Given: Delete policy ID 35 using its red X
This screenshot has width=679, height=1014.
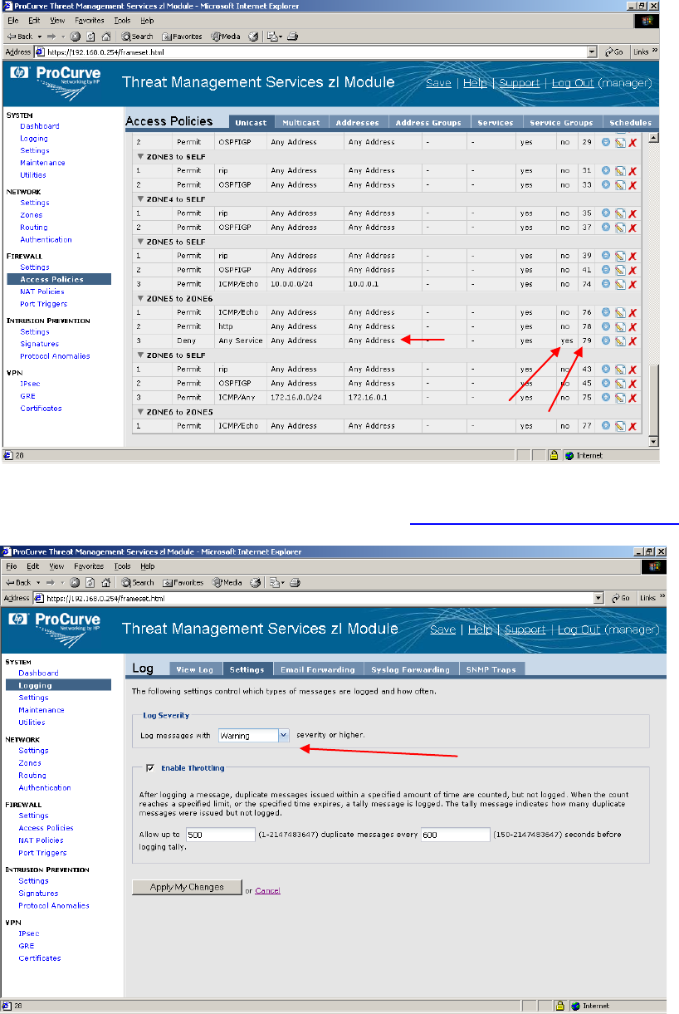Looking at the screenshot, I should [x=633, y=213].
